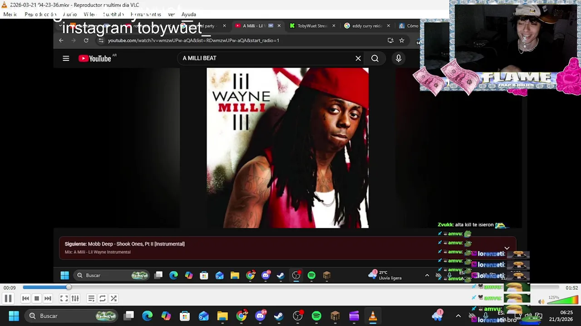Show hidden tray icons on bottom taskbar
This screenshot has height=326, width=581.
coord(458,316)
